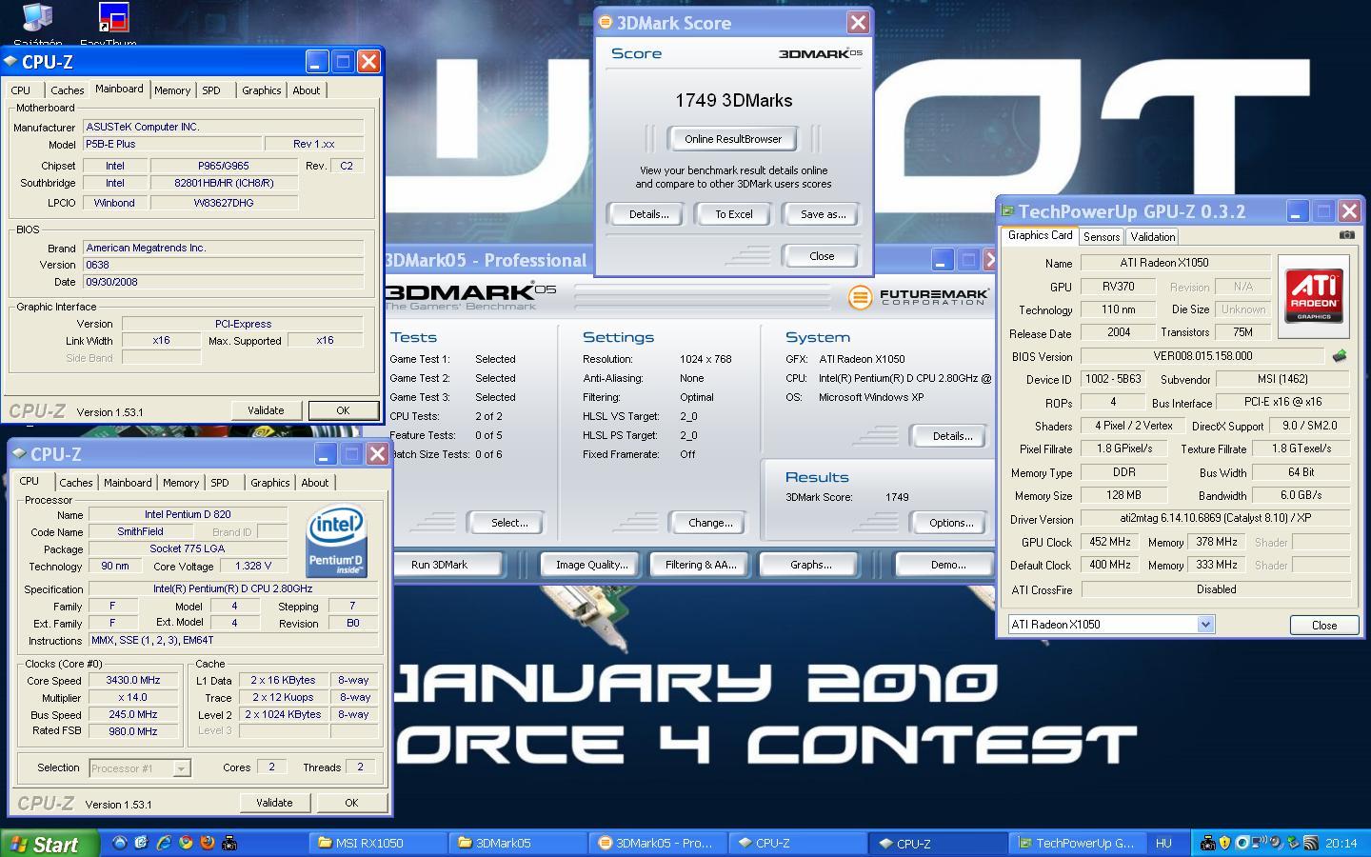The height and width of the screenshot is (857, 1371).
Task: Switch to SPD tab in top CPU-Z
Action: click(211, 90)
